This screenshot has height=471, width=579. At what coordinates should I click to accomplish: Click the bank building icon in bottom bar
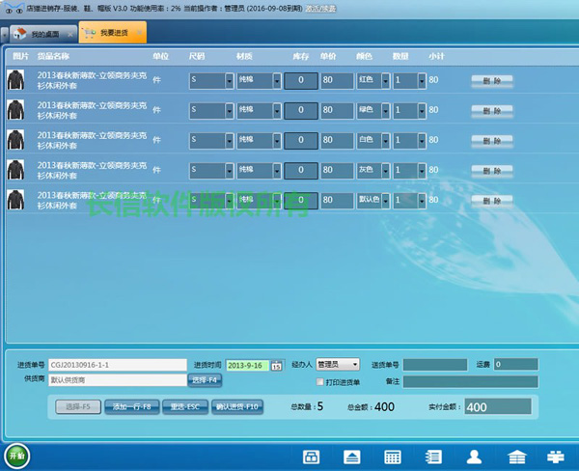click(x=516, y=457)
